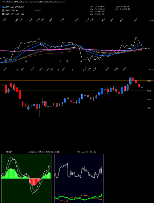
Task: Click the Pre L: 1904.36 value
Action: (x=98, y=12)
